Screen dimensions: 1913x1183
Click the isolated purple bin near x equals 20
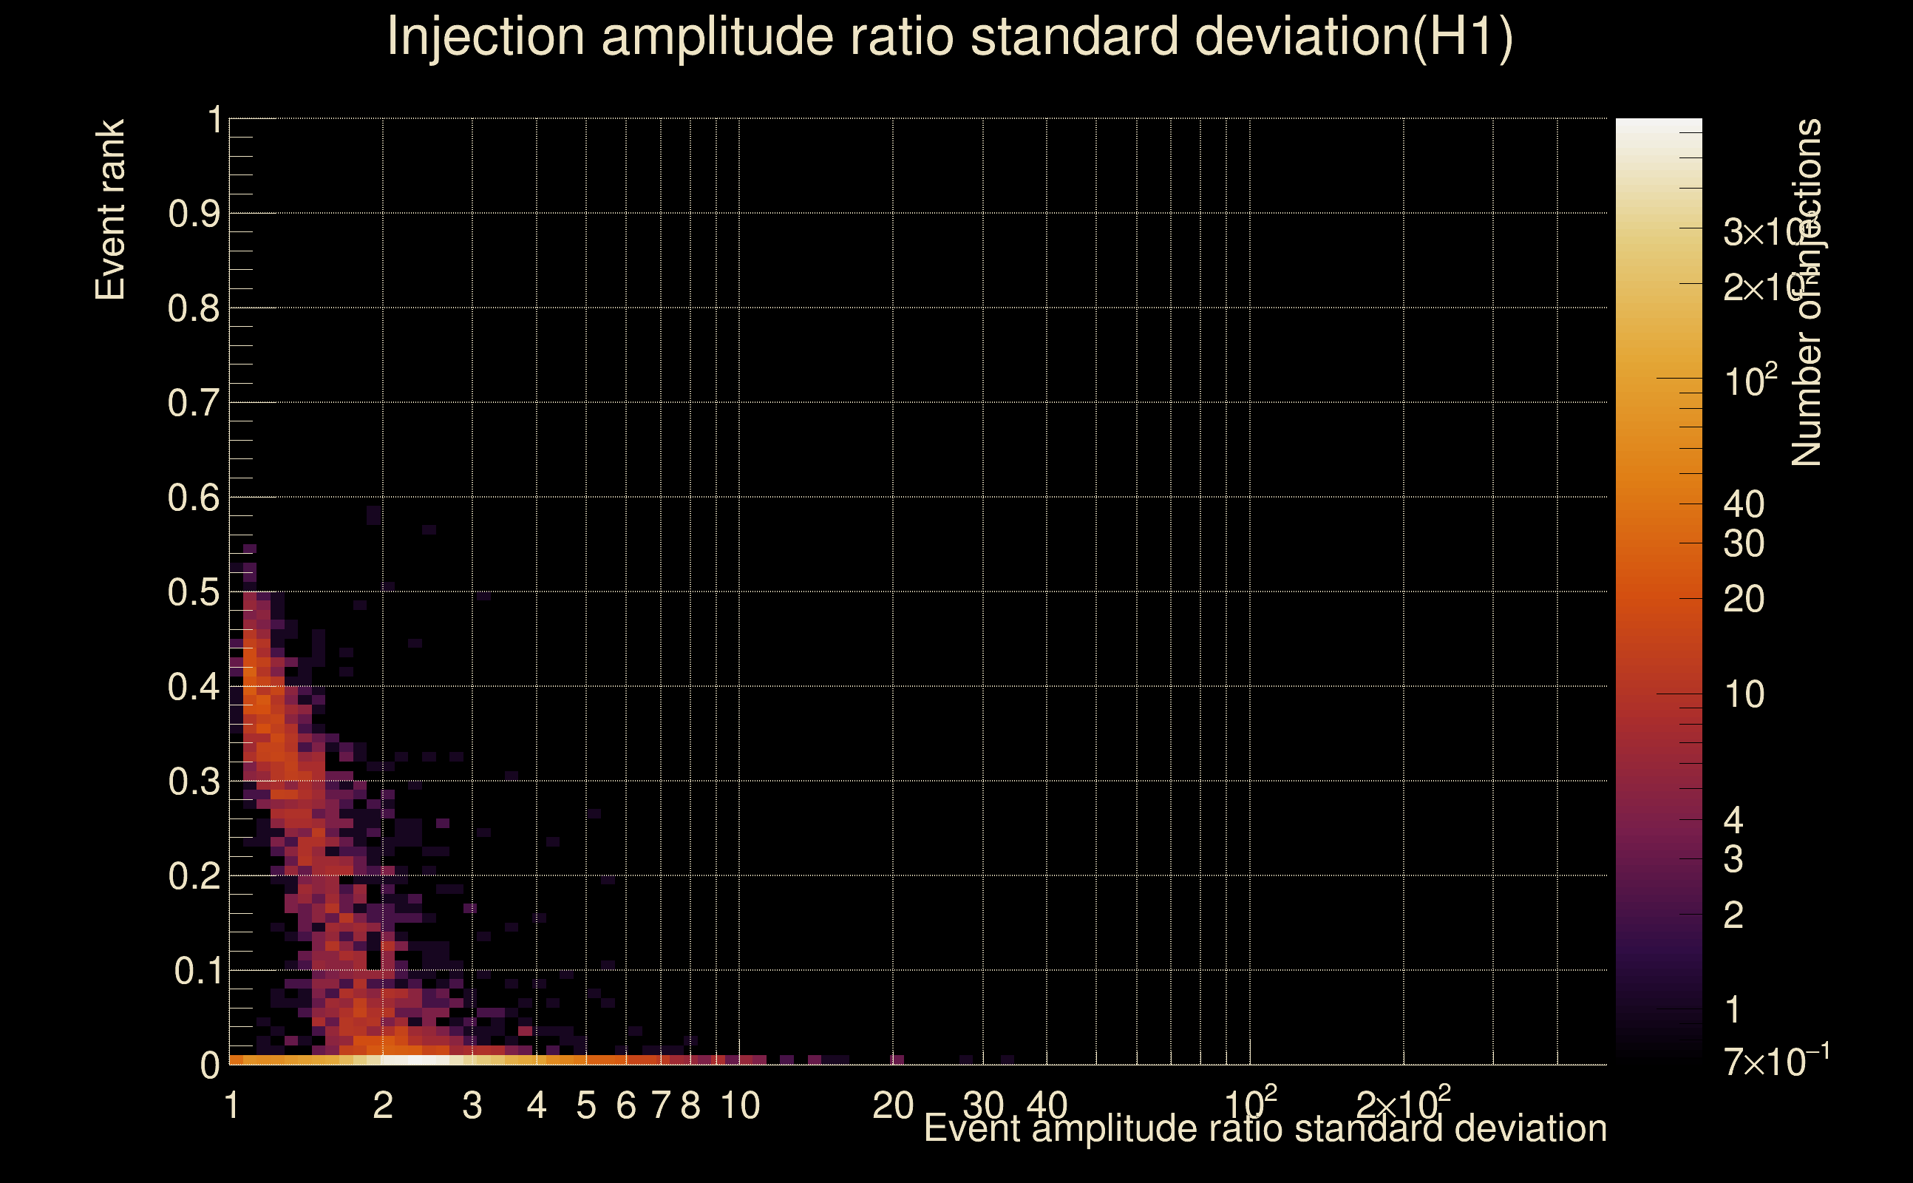(897, 1060)
